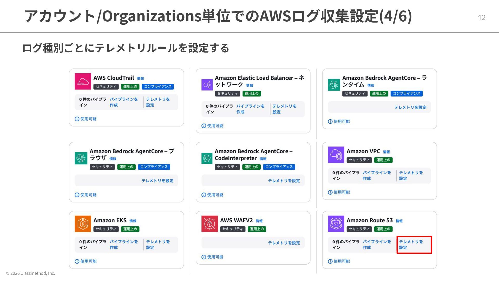This screenshot has height=281, width=499.
Task: Click the Elastic Load Balancer purple icon
Action: click(207, 85)
